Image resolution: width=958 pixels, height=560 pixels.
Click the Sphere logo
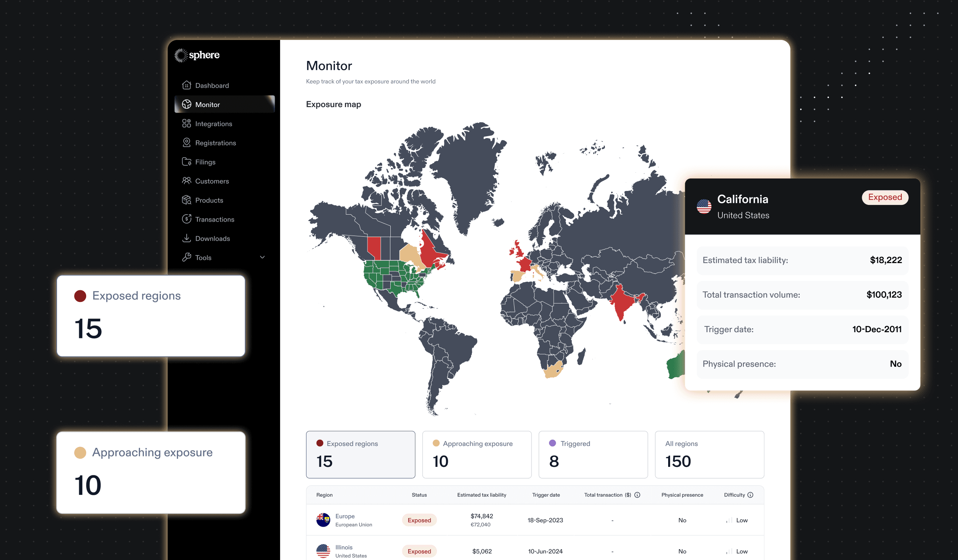tap(197, 55)
